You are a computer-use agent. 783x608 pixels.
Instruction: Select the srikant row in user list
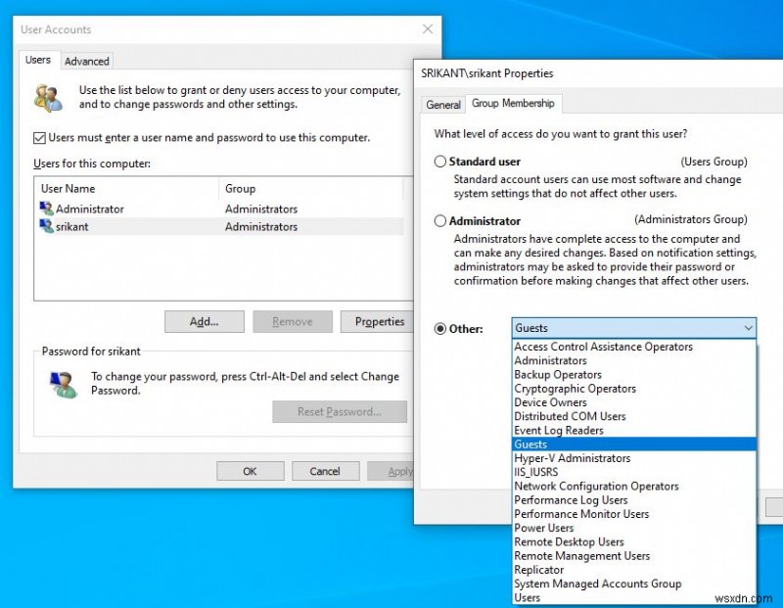(147, 226)
